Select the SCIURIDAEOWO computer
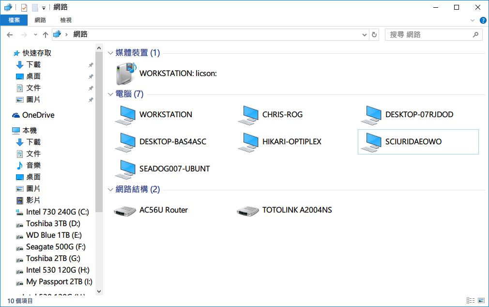The height and width of the screenshot is (307, 489). point(418,142)
